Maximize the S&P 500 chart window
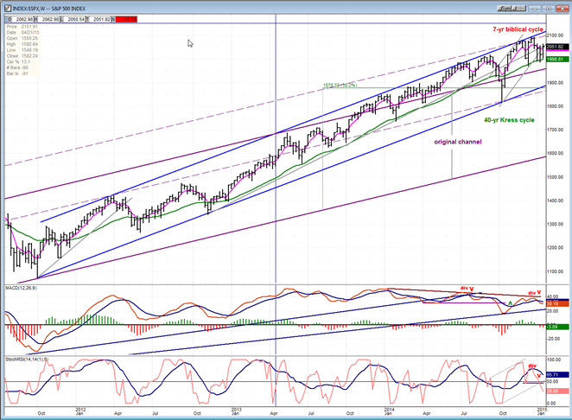572x420 pixels. pos(549,8)
